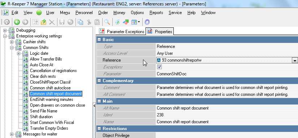The width and height of the screenshot is (298, 138).
Task: Select Allow Transfer Bills in tree
Action: coord(46,59)
